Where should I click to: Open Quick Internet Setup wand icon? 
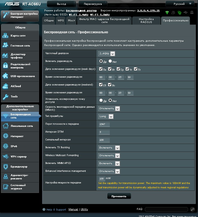(x=6, y=15)
